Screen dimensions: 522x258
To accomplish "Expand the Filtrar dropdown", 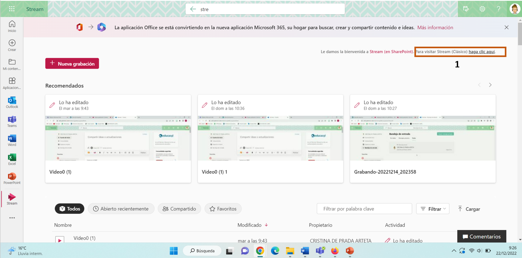I will 433,209.
